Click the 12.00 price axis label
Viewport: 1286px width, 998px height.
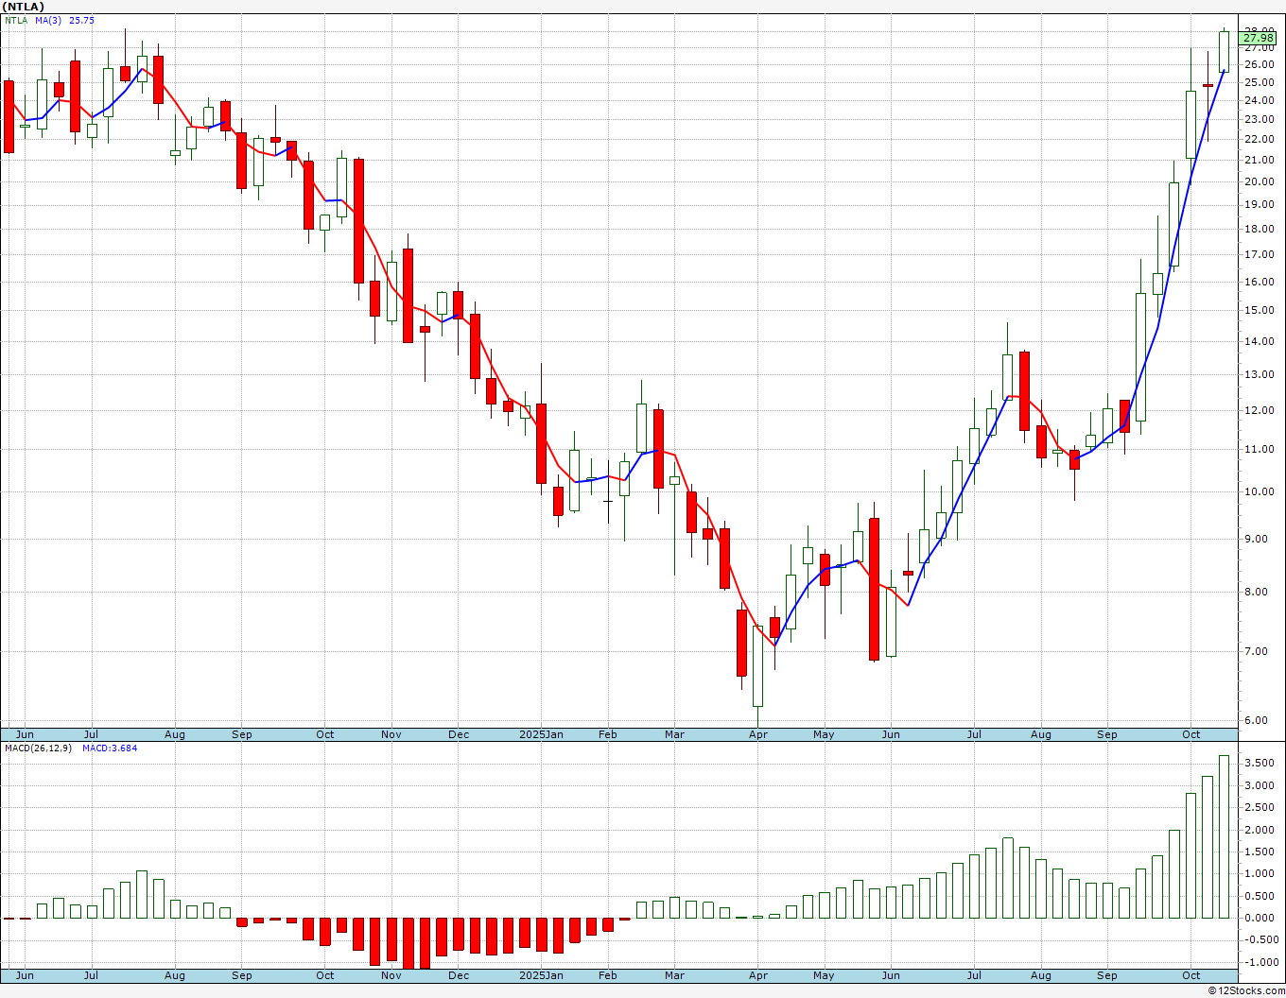(x=1259, y=410)
